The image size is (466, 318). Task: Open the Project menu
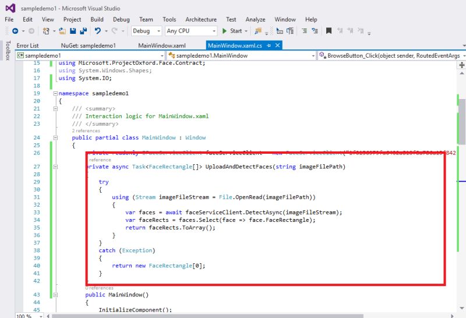point(72,19)
